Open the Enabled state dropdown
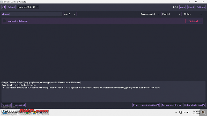This screenshot has width=207, height=116. coord(171,14)
